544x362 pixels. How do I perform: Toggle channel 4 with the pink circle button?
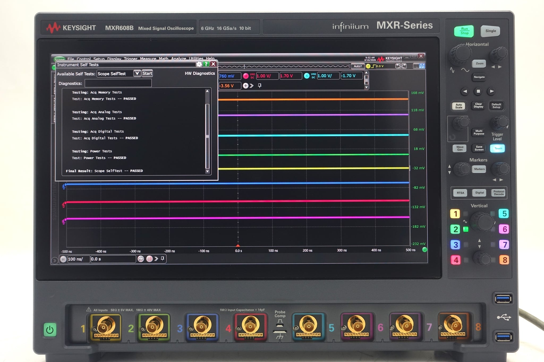[246, 76]
